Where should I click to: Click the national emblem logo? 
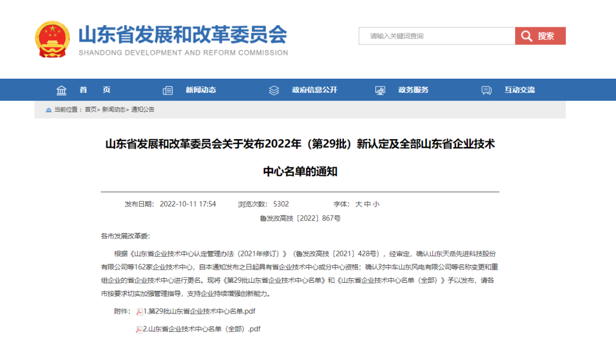[52, 39]
